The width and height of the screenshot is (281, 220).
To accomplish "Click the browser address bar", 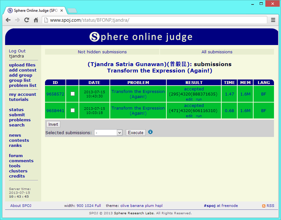I will pos(155,20).
